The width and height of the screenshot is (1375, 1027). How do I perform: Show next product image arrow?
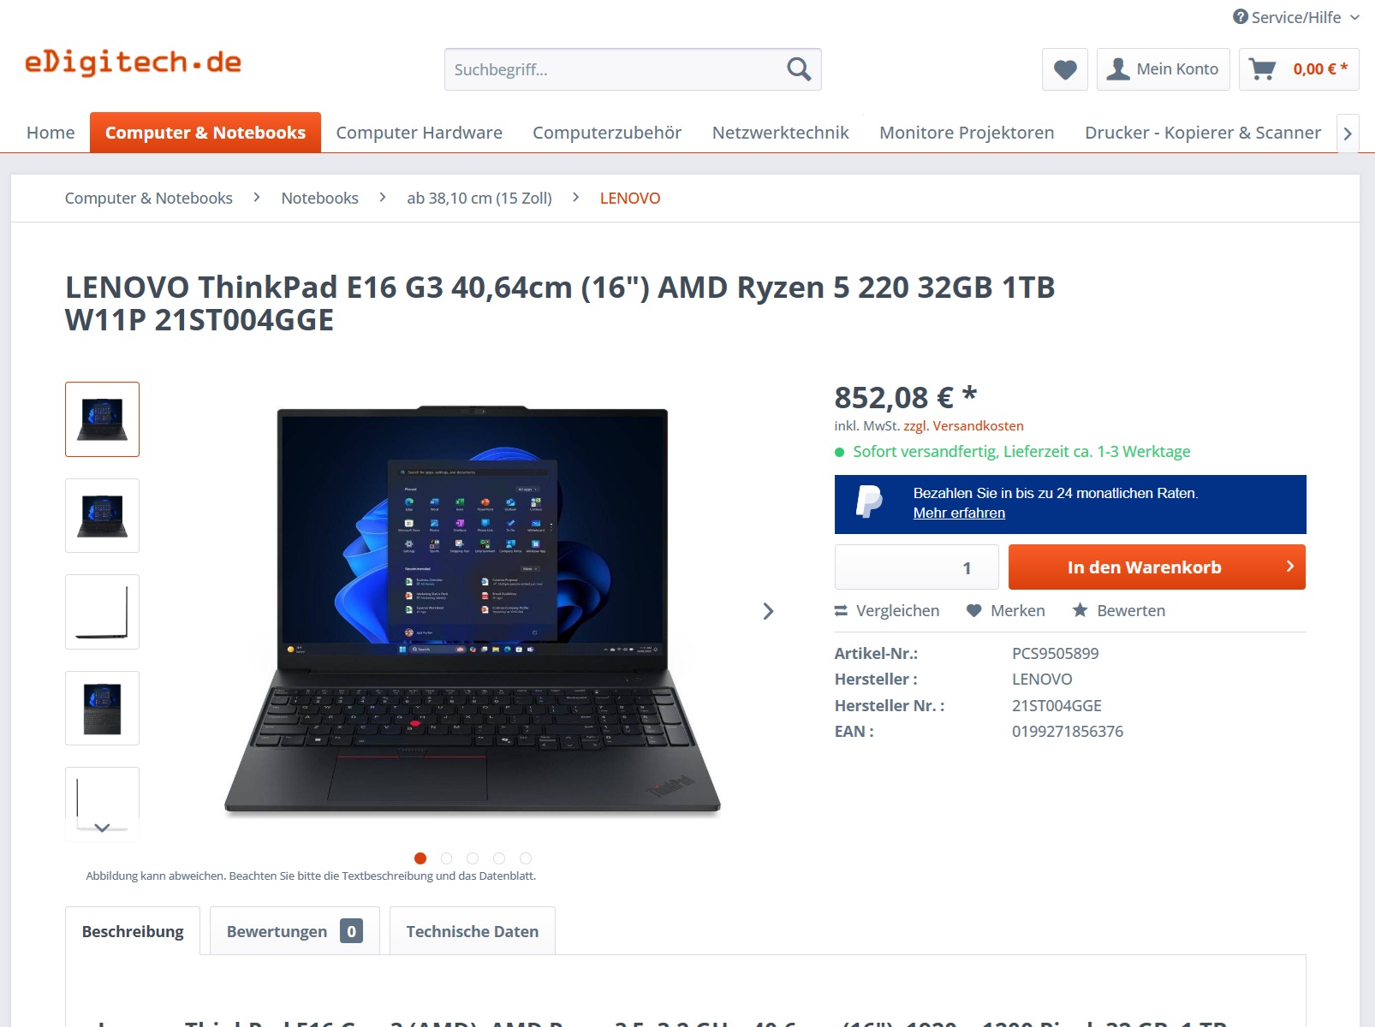click(x=768, y=611)
